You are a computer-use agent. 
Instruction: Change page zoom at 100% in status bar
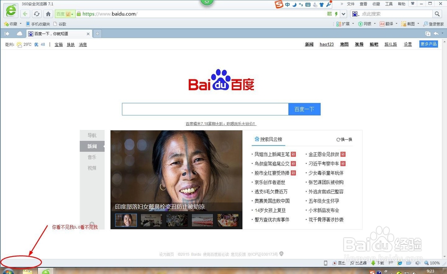[432, 263]
